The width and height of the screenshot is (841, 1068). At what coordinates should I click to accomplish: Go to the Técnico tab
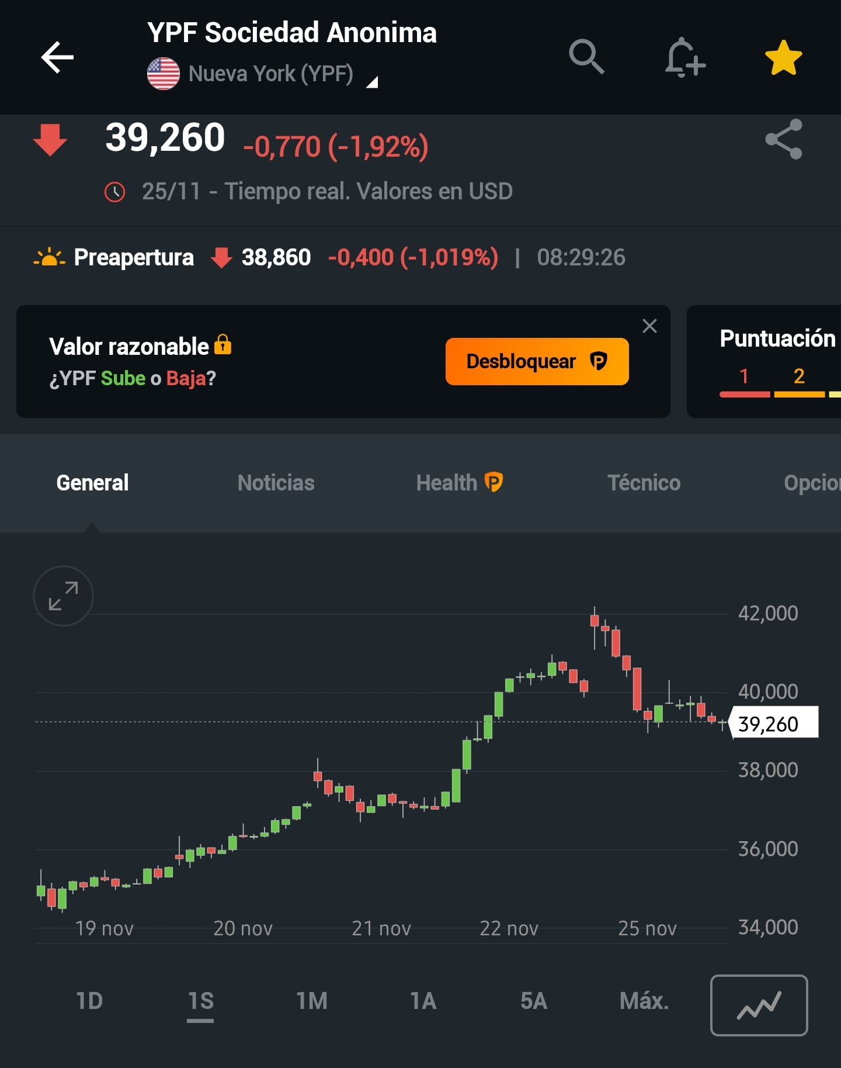[644, 483]
